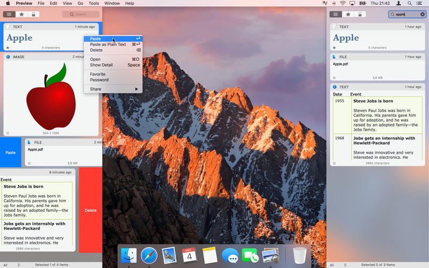Click 'Selected 0 of 3 items' status text

378,265
